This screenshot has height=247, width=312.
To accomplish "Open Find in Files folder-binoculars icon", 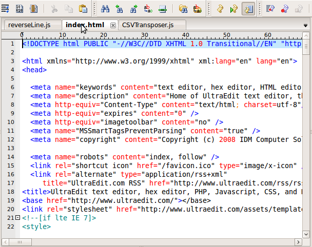I will (183, 9).
